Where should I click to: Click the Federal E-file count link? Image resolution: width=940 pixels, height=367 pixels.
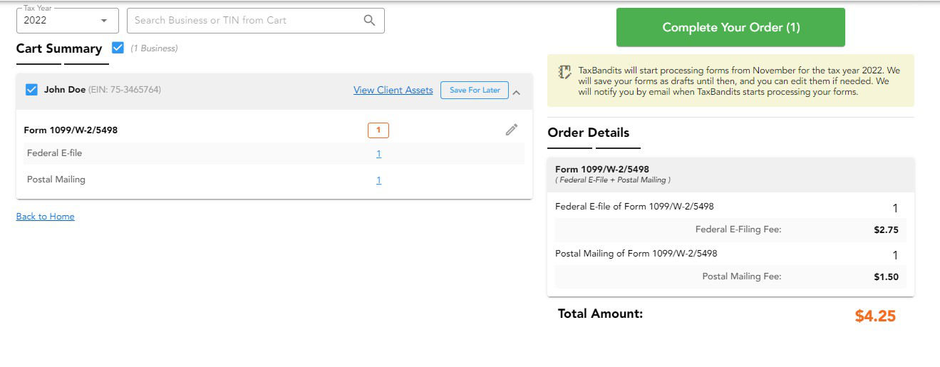[378, 154]
